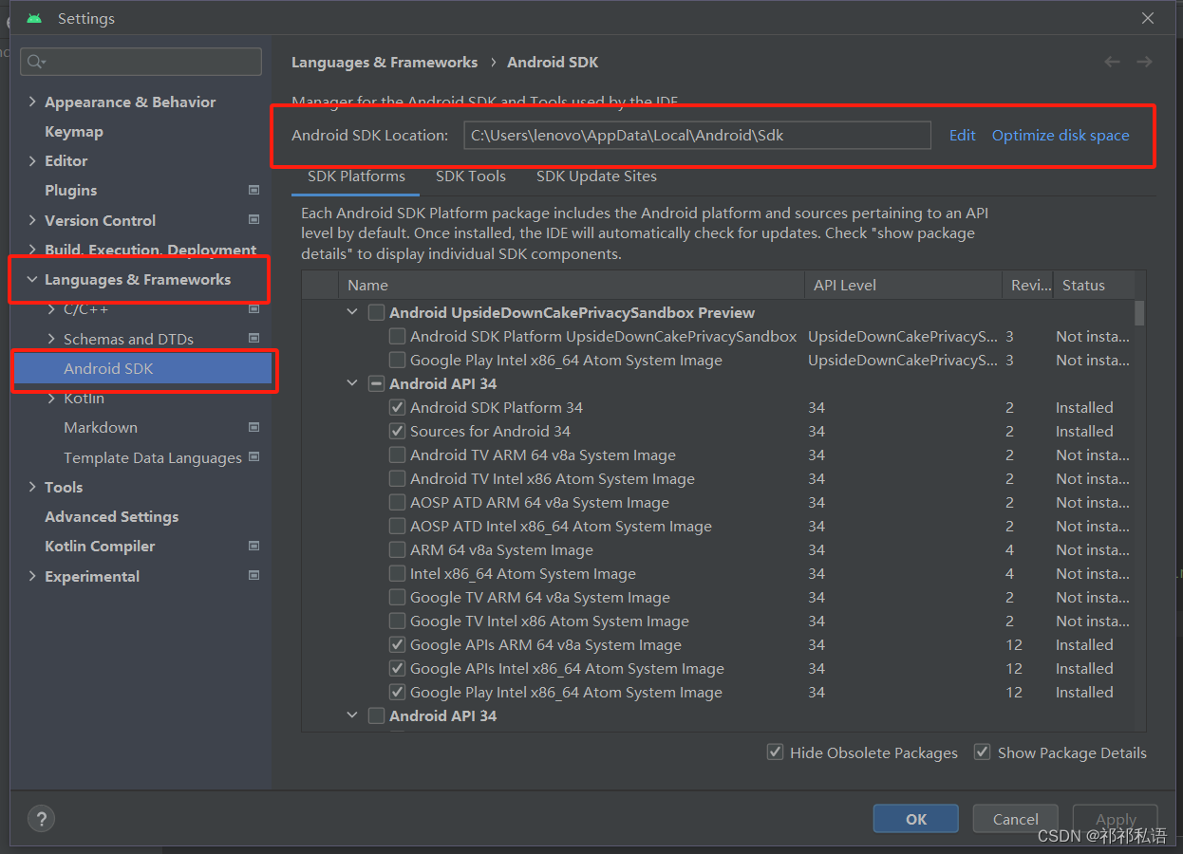Viewport: 1183px width, 854px height.
Task: Check Android TV ARM 64 v8a System Image
Action: 398,455
